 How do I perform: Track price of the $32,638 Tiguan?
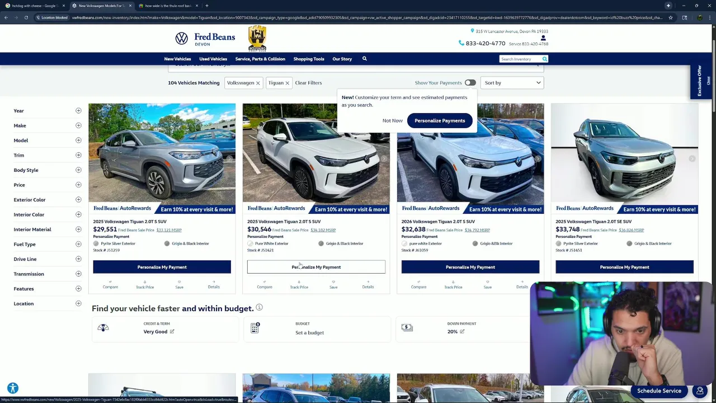[x=453, y=285]
